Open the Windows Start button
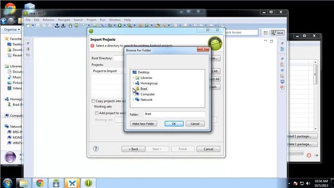This screenshot has width=334, height=188. pyautogui.click(x=7, y=183)
